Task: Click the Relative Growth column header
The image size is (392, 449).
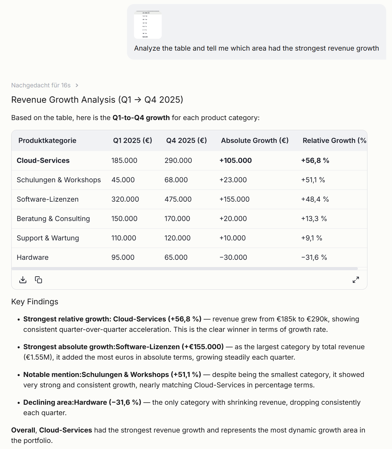Action: pos(334,141)
